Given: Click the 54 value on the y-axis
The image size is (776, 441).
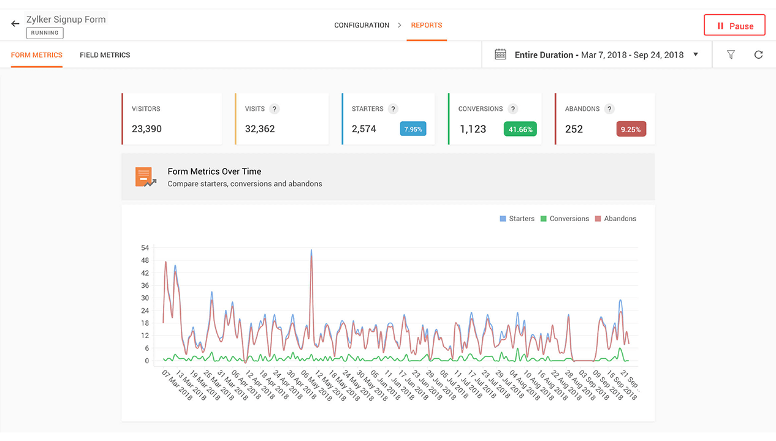Looking at the screenshot, I should [x=145, y=248].
